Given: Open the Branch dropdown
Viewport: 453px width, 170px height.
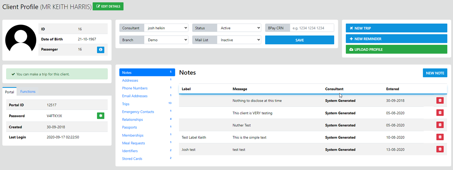Looking at the screenshot, I should (x=166, y=40).
